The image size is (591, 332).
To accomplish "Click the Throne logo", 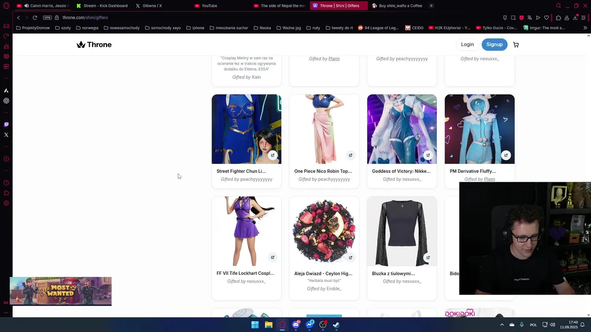I will (x=94, y=45).
